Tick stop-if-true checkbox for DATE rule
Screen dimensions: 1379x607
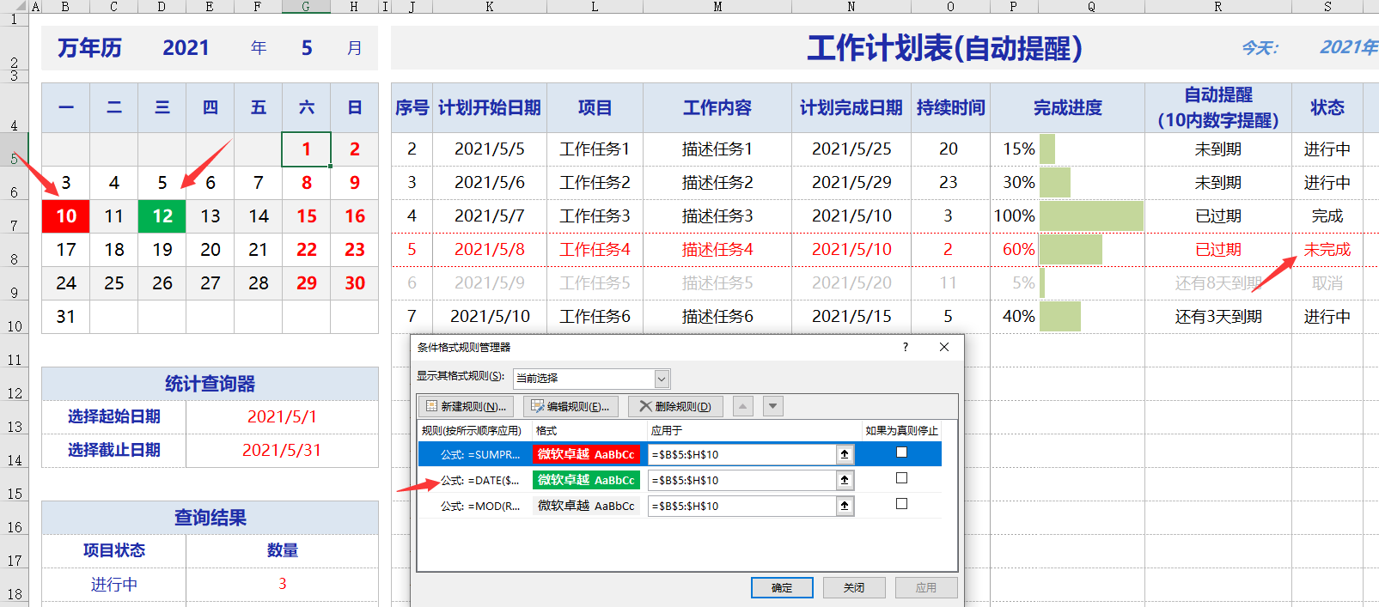tap(901, 478)
